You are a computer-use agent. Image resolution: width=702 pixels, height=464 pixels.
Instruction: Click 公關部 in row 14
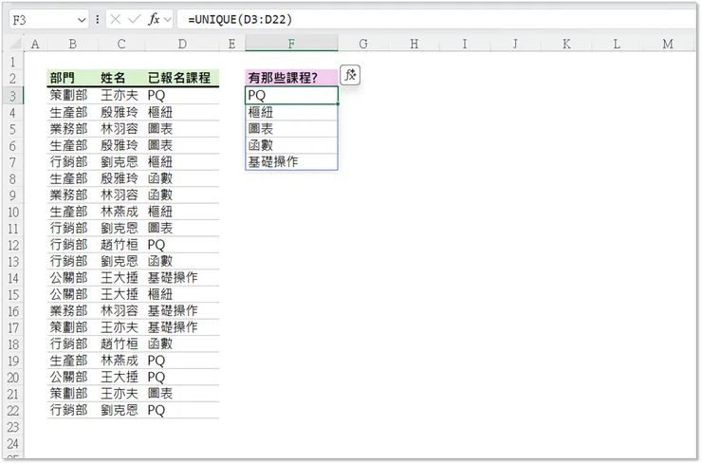coord(68,278)
